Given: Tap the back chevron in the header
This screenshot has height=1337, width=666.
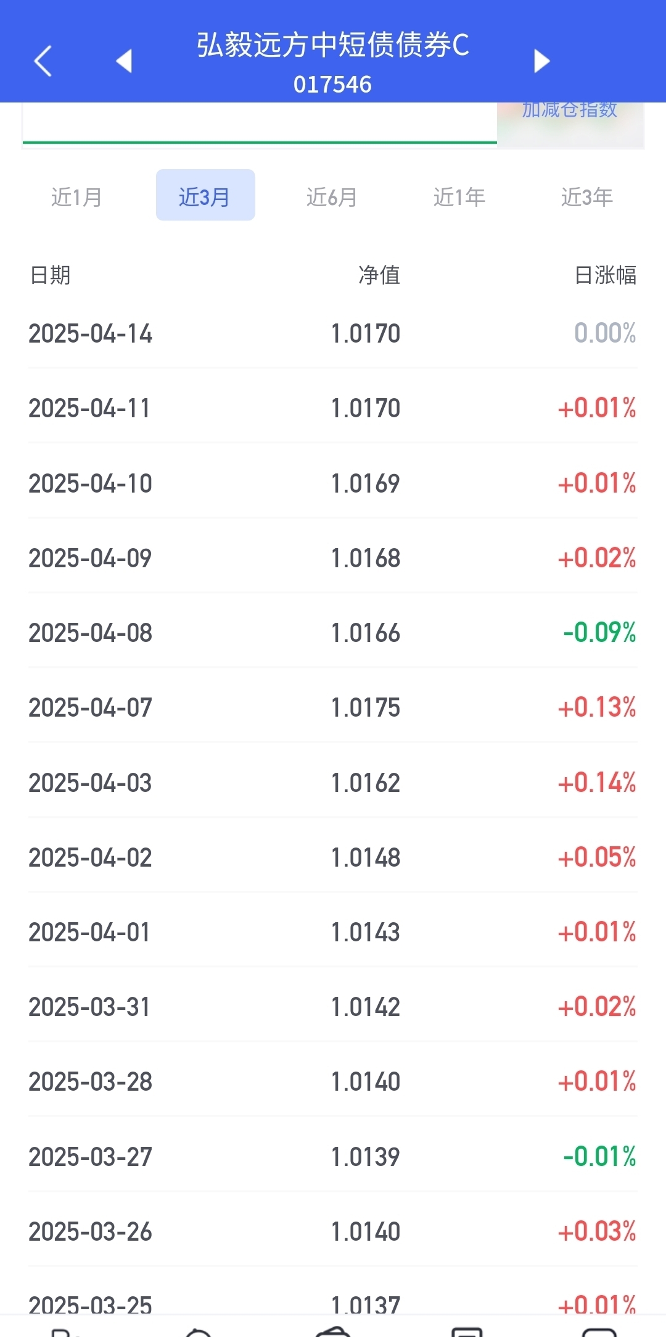Looking at the screenshot, I should click(x=43, y=61).
